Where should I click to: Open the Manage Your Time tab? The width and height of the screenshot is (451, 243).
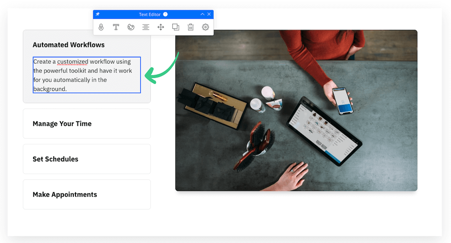pos(87,124)
